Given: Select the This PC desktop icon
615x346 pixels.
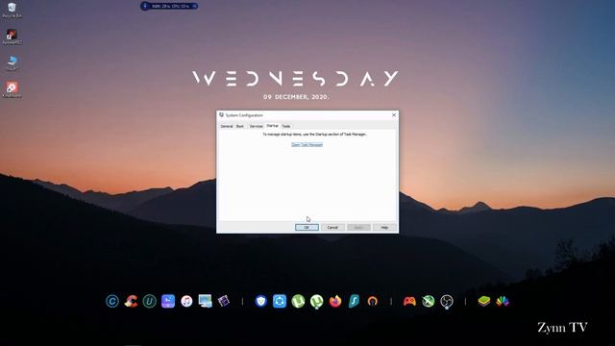Looking at the screenshot, I should point(12,63).
